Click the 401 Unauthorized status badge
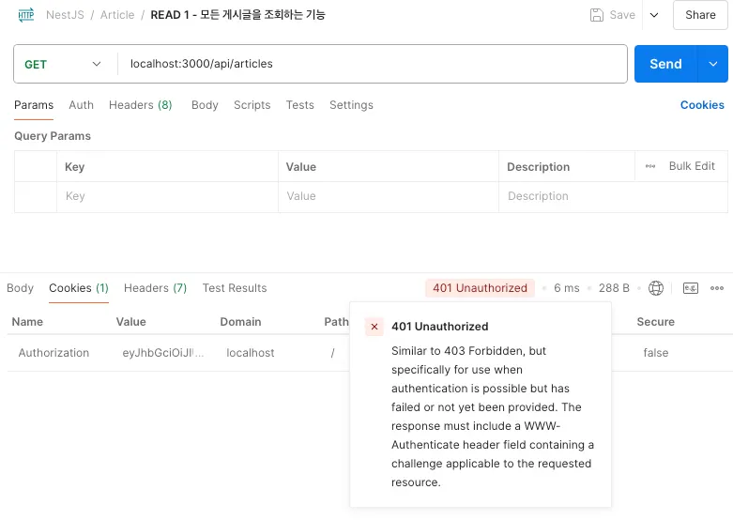Screen dimensions: 733x520 tap(480, 288)
